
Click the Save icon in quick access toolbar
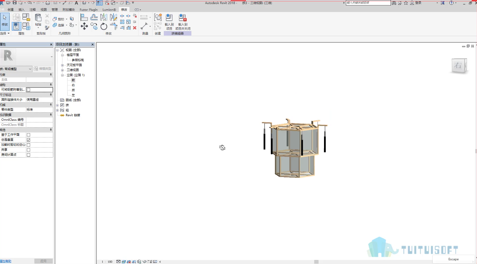click(15, 3)
